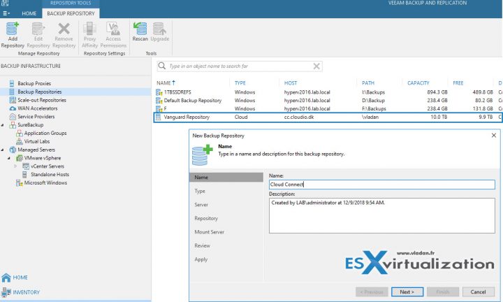The height and width of the screenshot is (302, 503).
Task: Select SureBackup tree node
Action: click(x=30, y=125)
